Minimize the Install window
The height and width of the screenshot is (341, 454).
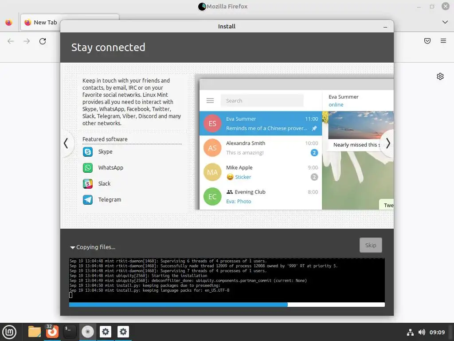coord(385,27)
